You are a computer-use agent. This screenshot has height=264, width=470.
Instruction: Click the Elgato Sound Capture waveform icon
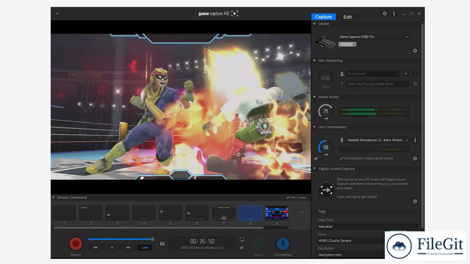pos(326,190)
